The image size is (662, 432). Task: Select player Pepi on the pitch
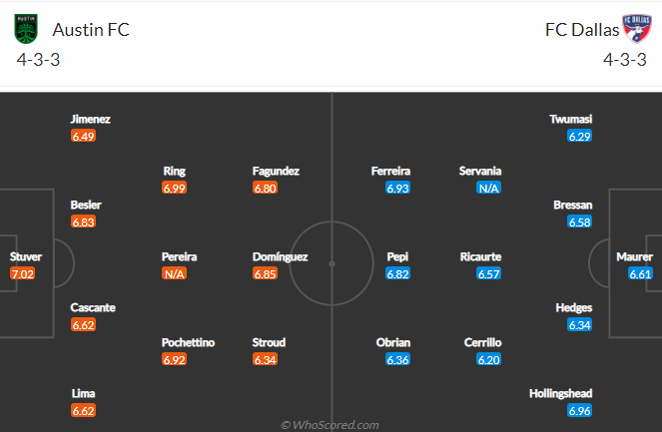tap(397, 257)
